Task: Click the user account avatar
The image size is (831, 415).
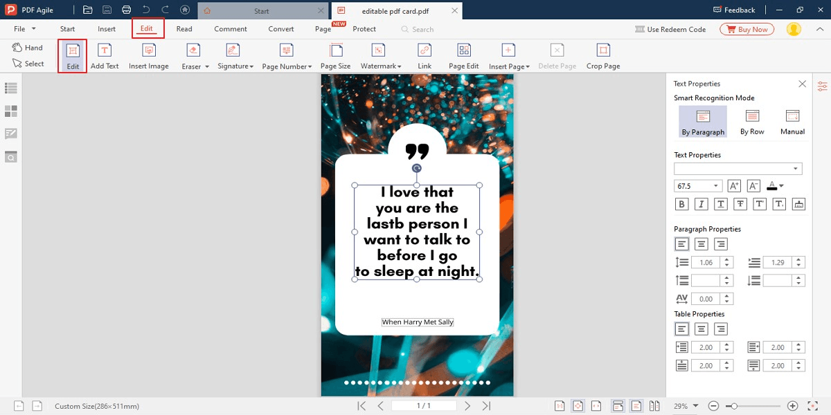Action: (794, 29)
